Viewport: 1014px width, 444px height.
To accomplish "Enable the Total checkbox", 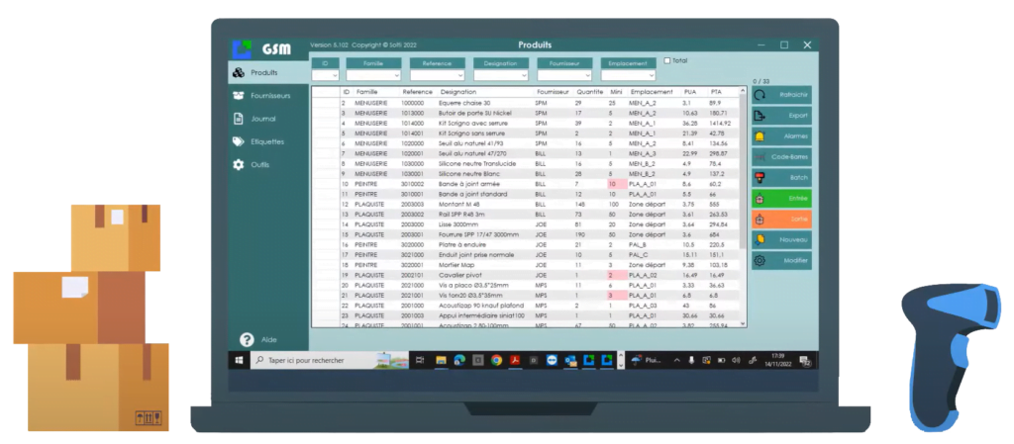I will click(x=667, y=60).
